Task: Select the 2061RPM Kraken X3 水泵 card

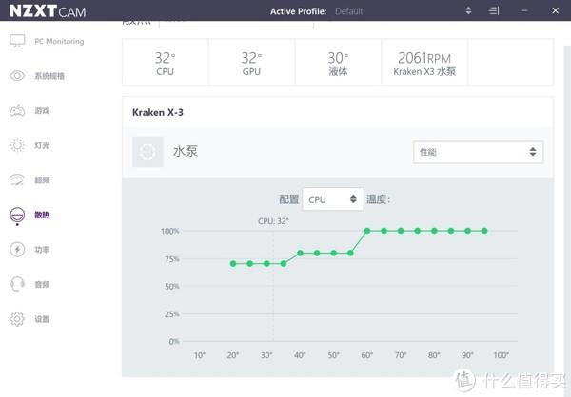Action: [424, 63]
